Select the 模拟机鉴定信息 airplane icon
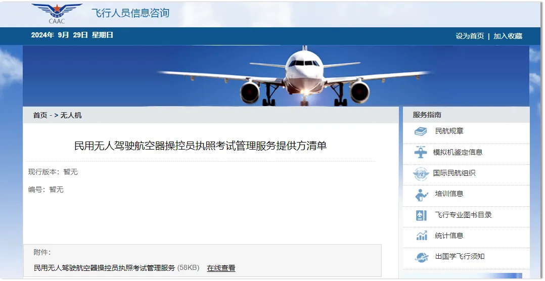 pyautogui.click(x=421, y=152)
